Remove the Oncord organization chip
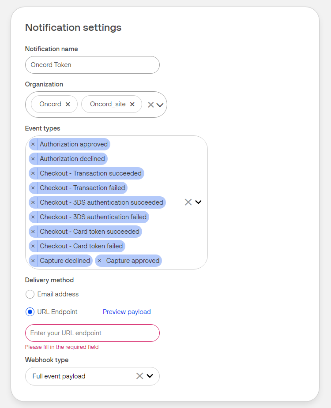This screenshot has width=331, height=408. click(x=68, y=105)
